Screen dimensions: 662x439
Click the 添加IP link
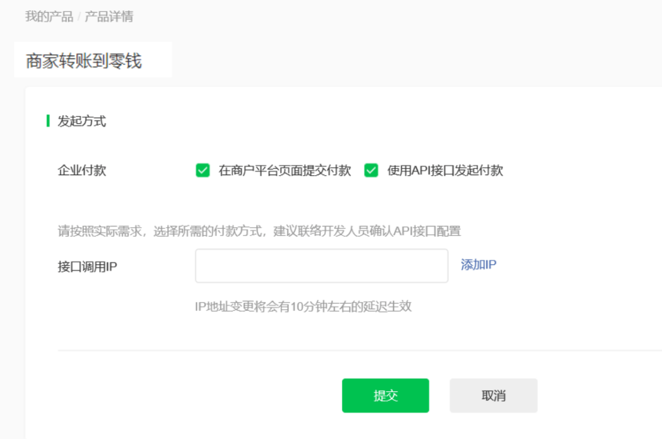click(479, 264)
